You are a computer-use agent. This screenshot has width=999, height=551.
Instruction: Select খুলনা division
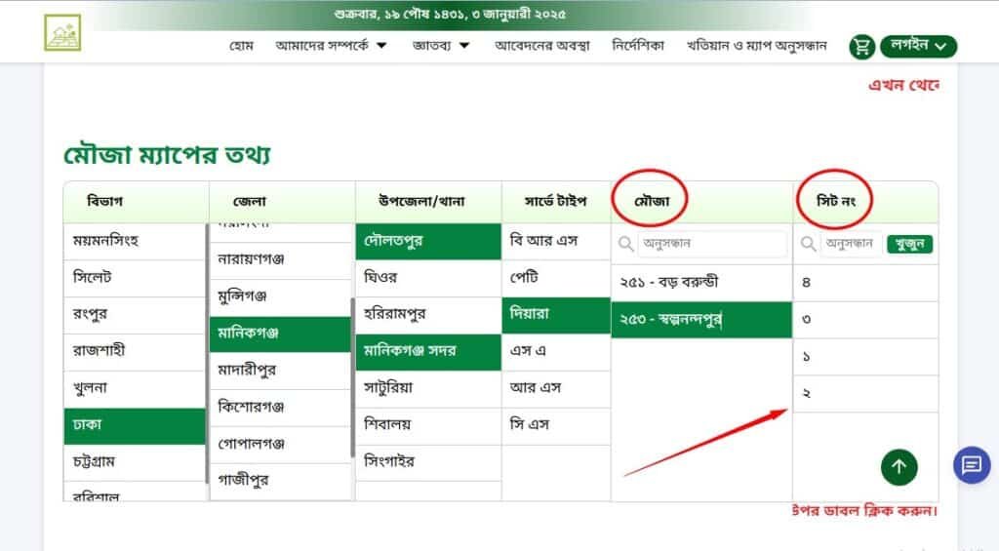(x=135, y=388)
